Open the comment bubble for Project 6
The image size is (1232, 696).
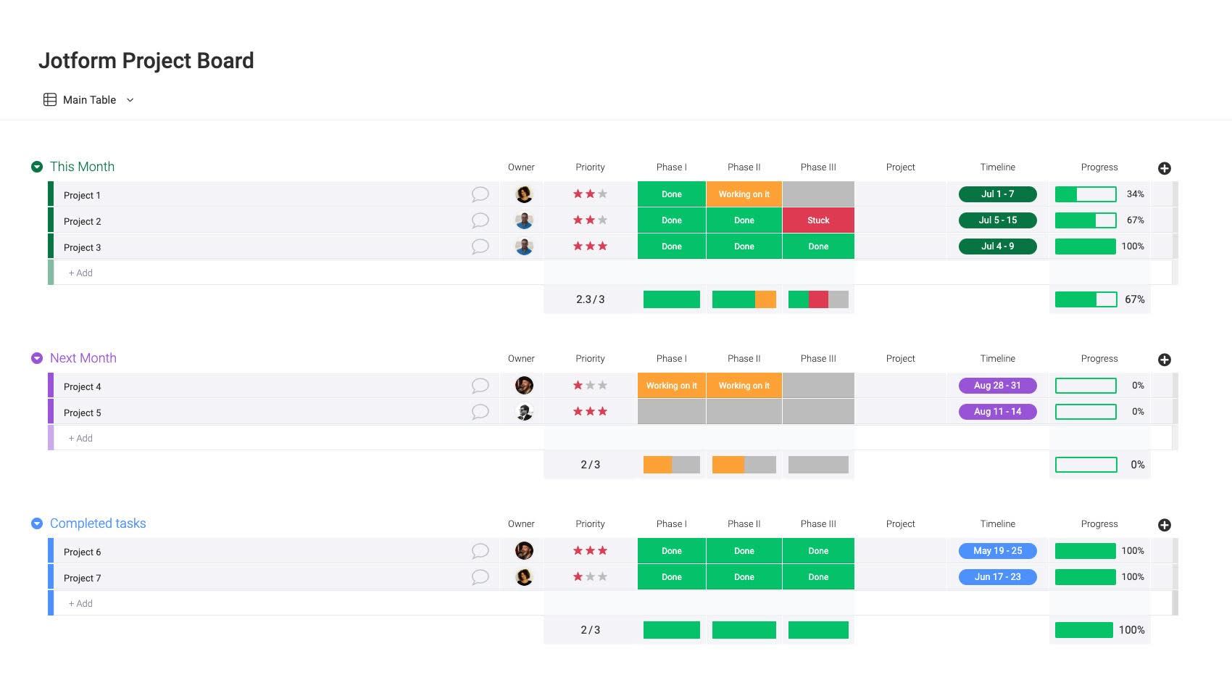[480, 551]
